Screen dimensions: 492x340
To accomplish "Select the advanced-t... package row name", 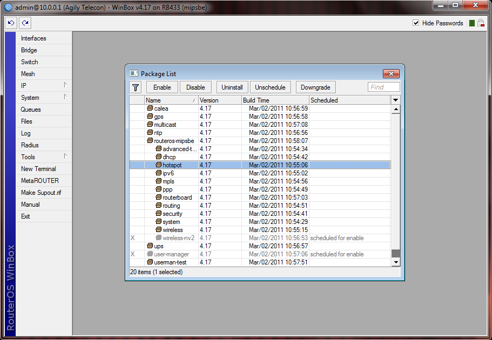I will pos(180,149).
